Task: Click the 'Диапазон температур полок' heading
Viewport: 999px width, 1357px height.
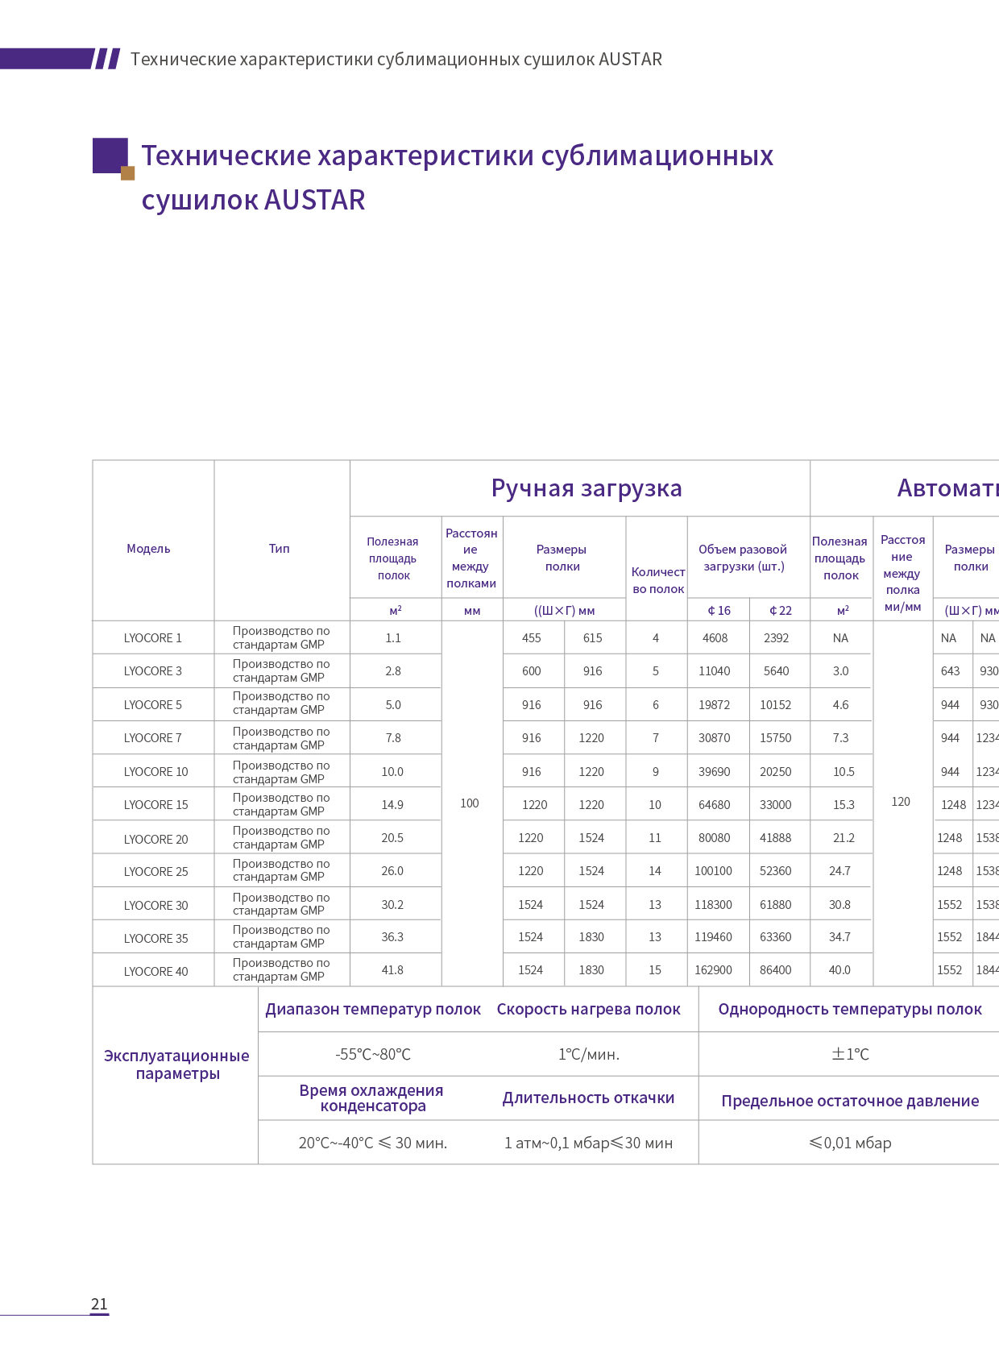Action: tap(373, 1010)
